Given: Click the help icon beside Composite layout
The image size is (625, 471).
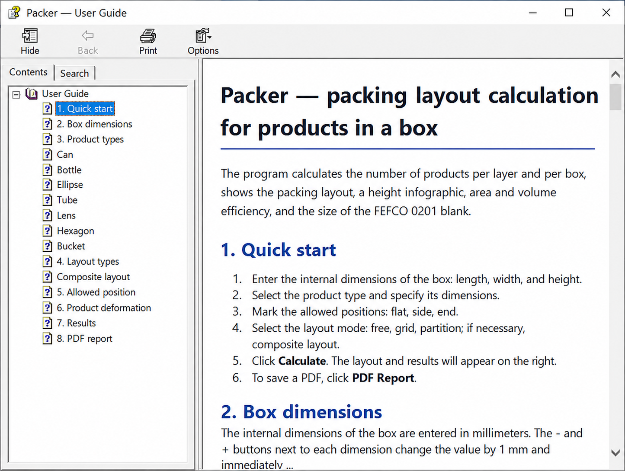Looking at the screenshot, I should point(48,277).
